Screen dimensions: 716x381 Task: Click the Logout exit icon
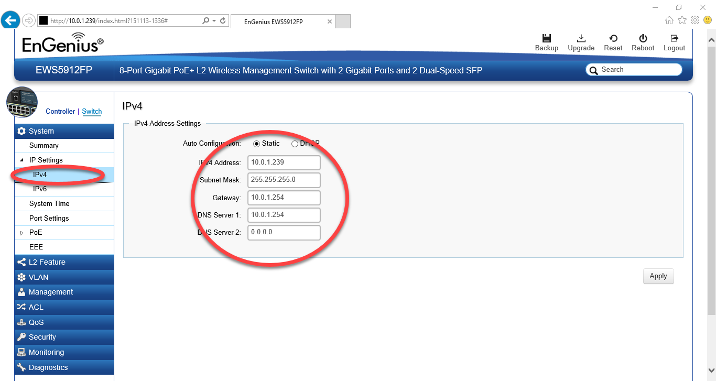tap(674, 38)
